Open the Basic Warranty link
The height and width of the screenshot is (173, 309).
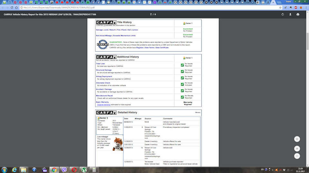click(102, 102)
